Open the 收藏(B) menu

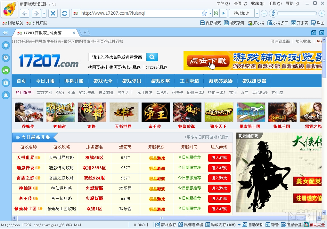(x=258, y=4)
